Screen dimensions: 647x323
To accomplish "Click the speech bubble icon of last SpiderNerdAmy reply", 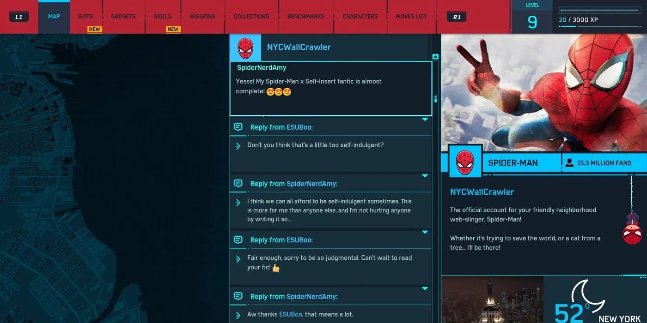I will click(x=238, y=296).
